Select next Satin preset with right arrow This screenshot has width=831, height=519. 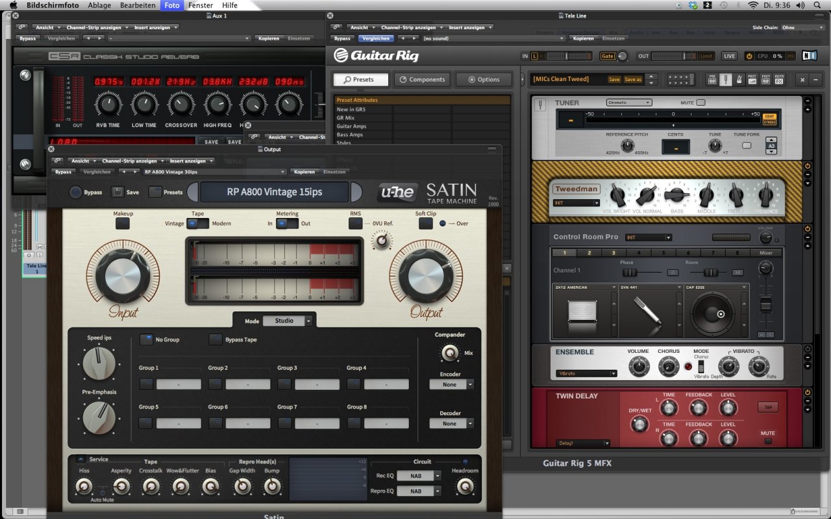click(x=356, y=192)
